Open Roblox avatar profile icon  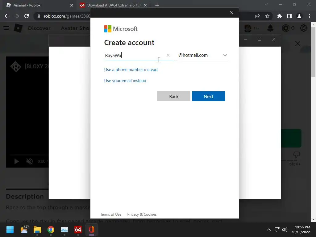248,28
